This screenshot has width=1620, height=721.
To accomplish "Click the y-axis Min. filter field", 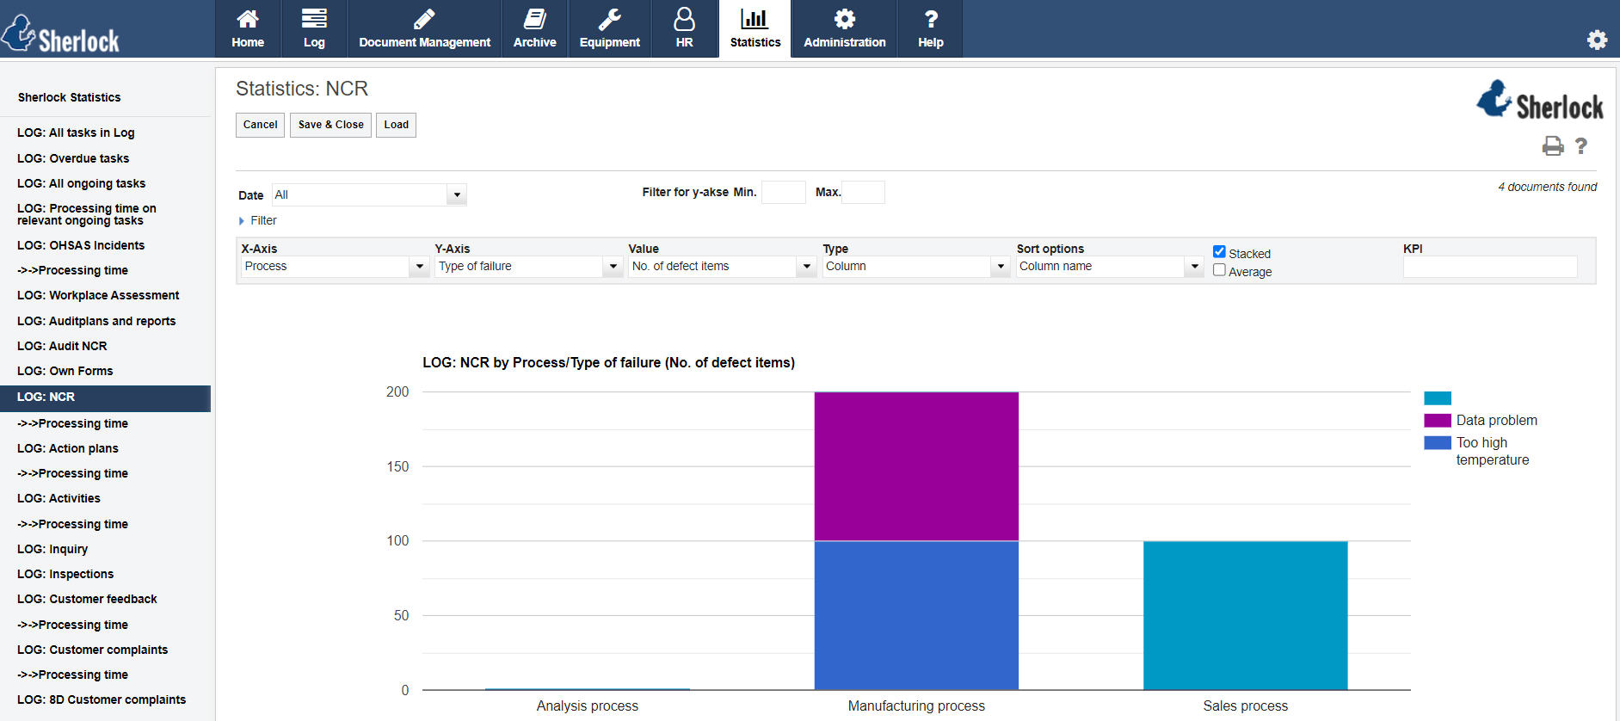I will [x=783, y=192].
